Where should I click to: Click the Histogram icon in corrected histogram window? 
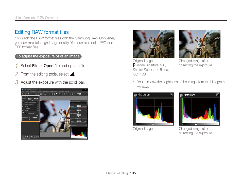pos(182,95)
